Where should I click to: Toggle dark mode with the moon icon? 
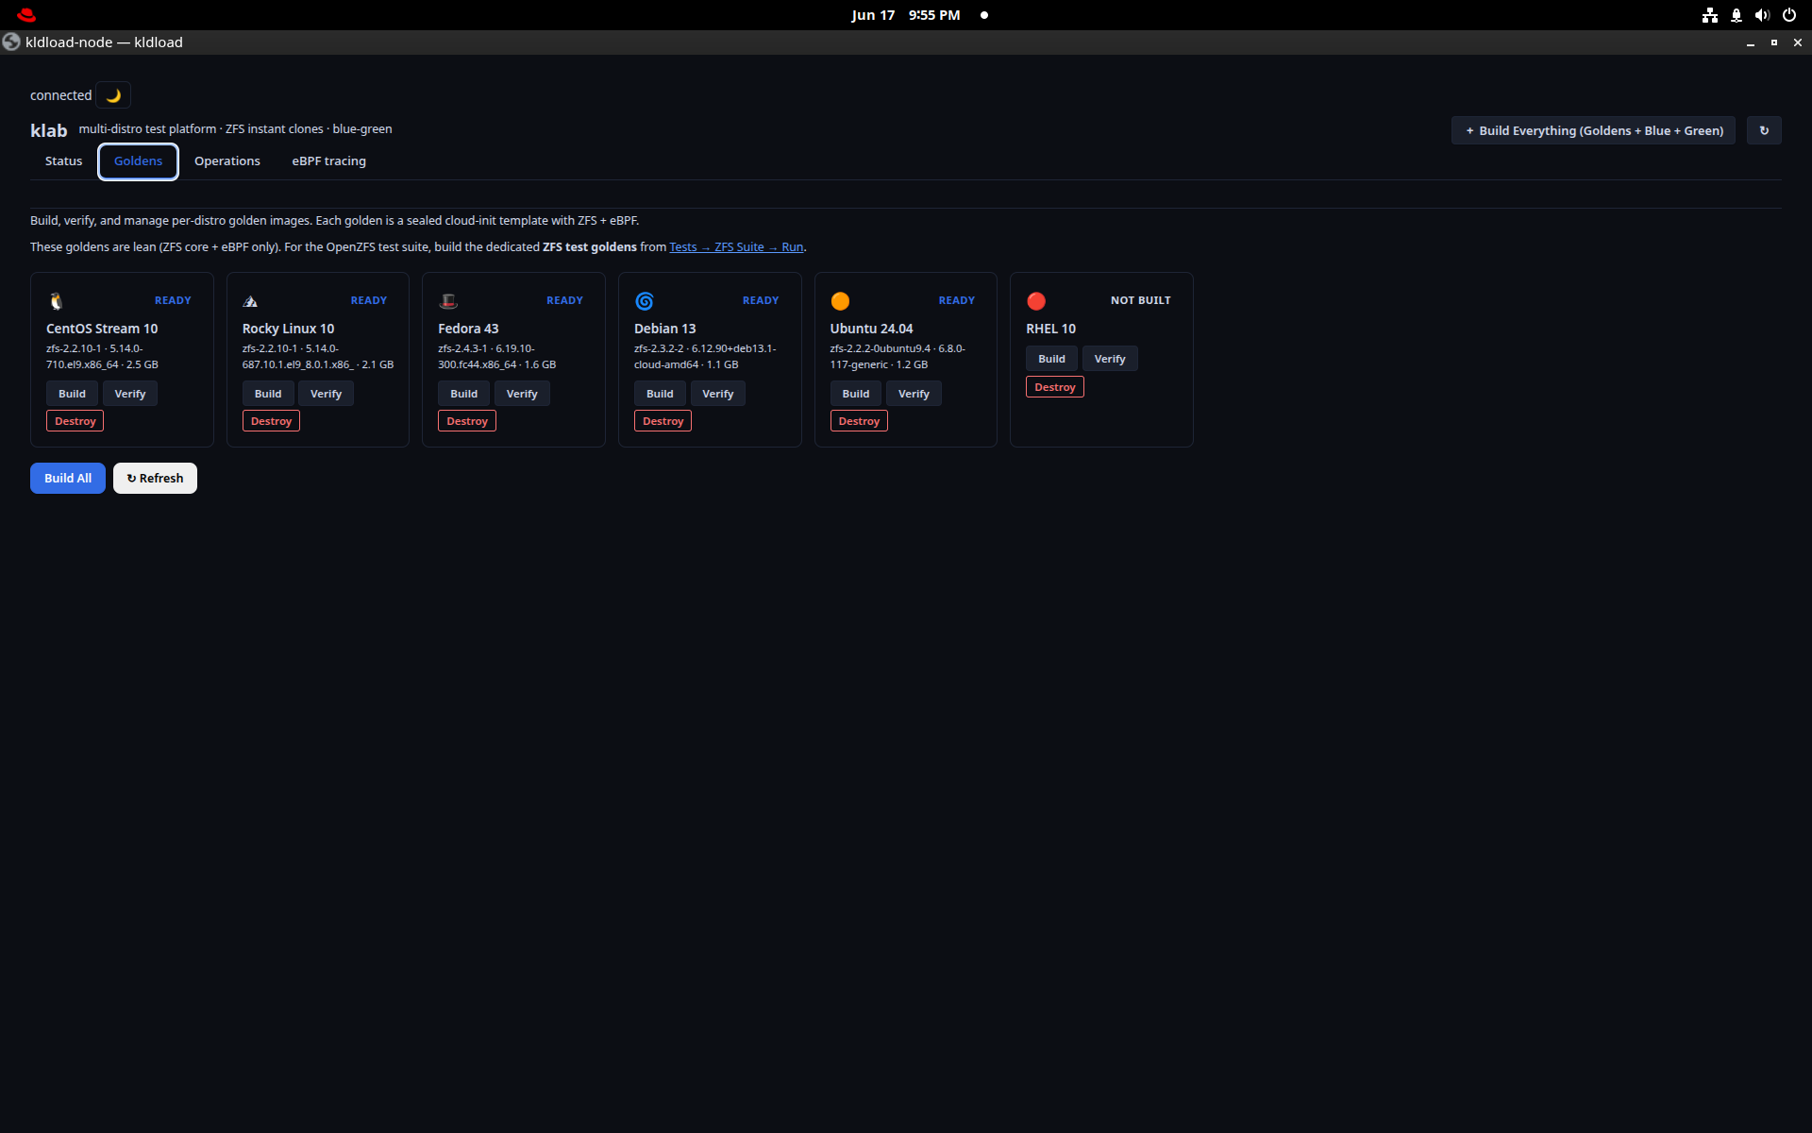click(x=113, y=95)
